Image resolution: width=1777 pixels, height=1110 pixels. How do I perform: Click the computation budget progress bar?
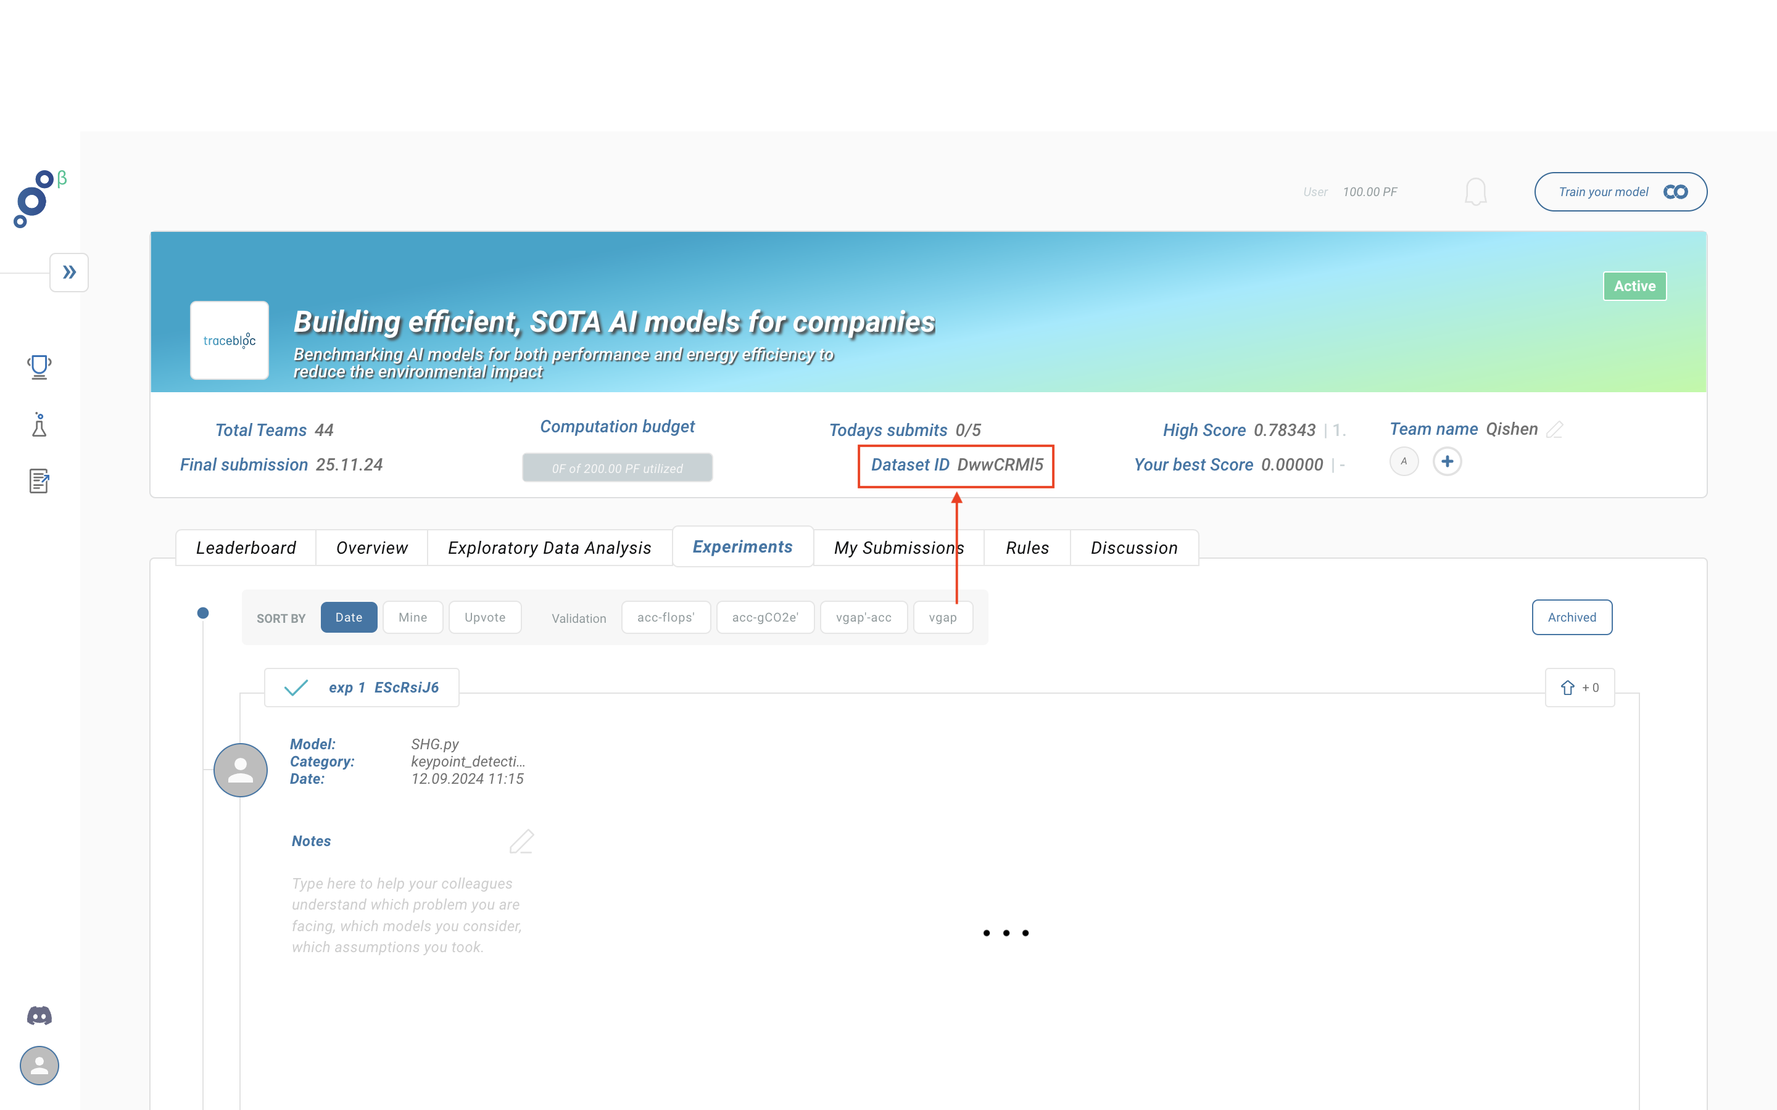616,467
